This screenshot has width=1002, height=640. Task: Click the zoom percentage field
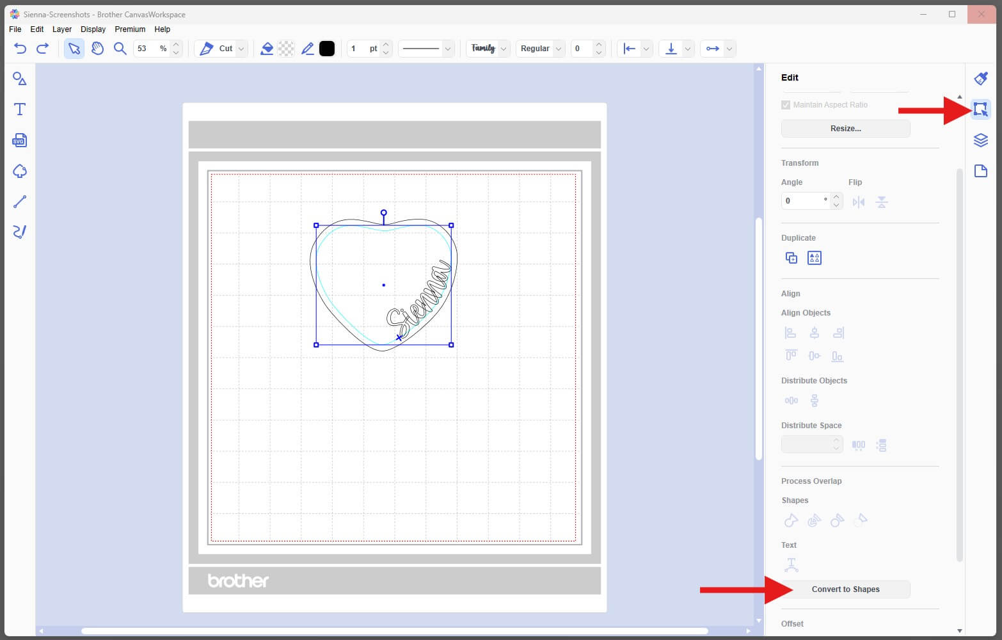[x=152, y=49]
